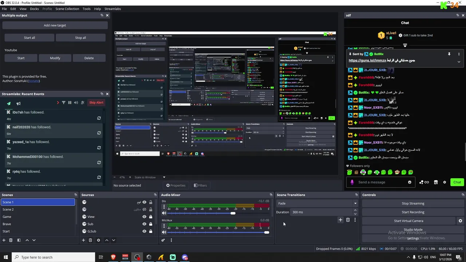466x262 pixels.
Task: Open the Scene Collection menu
Action: coord(67,9)
